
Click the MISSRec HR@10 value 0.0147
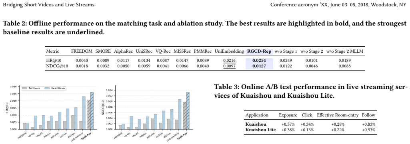coord(182,61)
